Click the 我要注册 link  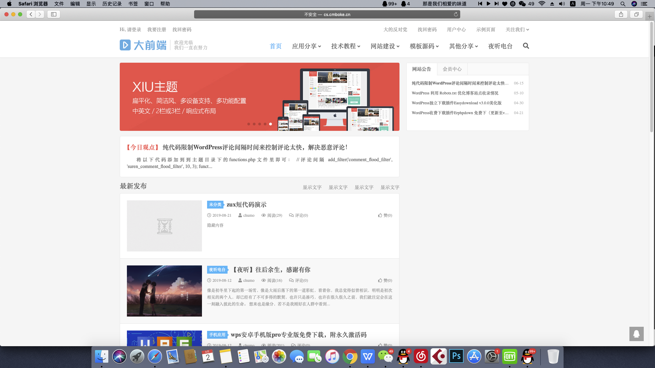tap(157, 30)
